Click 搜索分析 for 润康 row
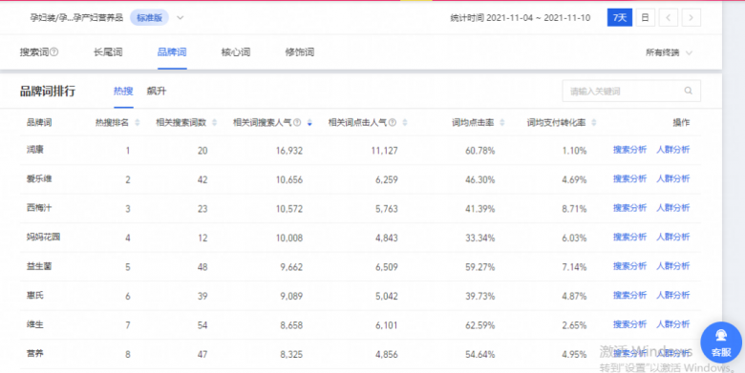The height and width of the screenshot is (373, 745). click(x=629, y=150)
